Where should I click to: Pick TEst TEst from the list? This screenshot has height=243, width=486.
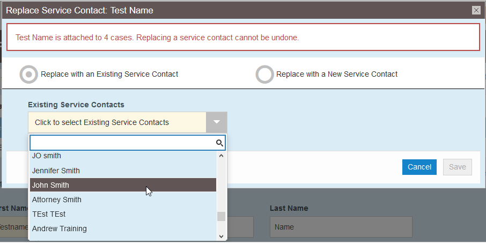click(x=123, y=214)
